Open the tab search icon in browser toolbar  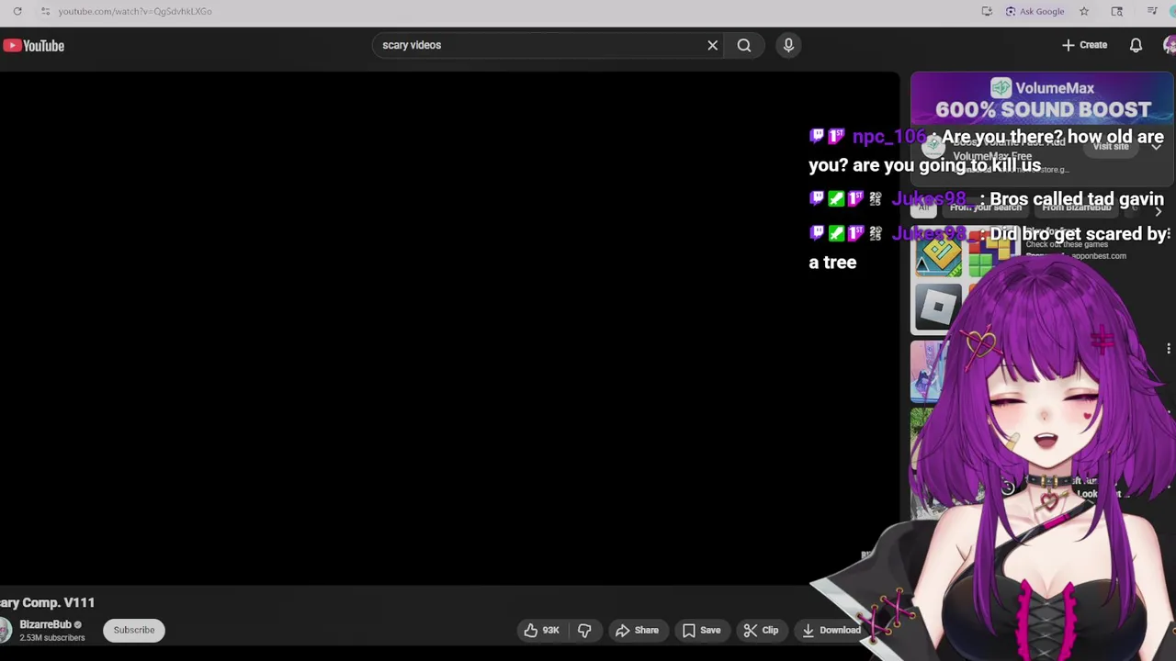pyautogui.click(x=1116, y=11)
